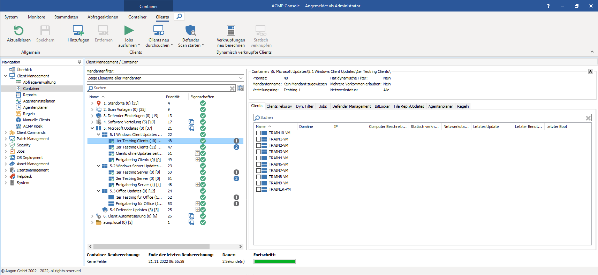This screenshot has width=598, height=275.
Task: Click badge 2 on 2er Testing Clients row
Action: pos(236,147)
